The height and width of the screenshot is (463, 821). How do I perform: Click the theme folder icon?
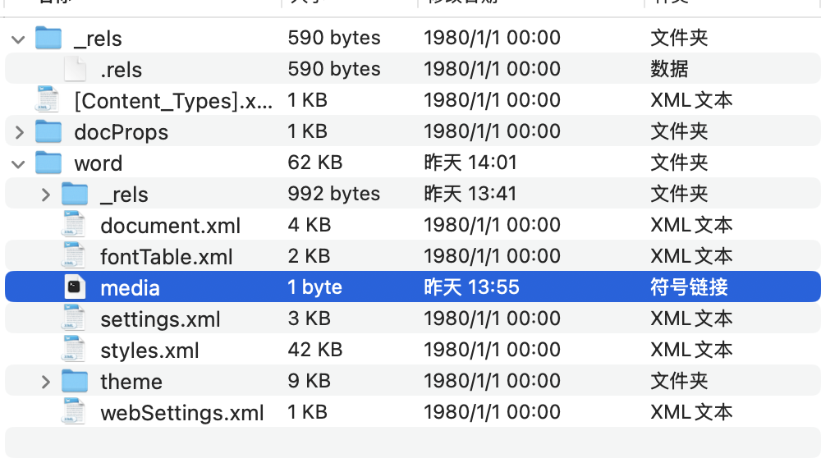[x=75, y=381]
